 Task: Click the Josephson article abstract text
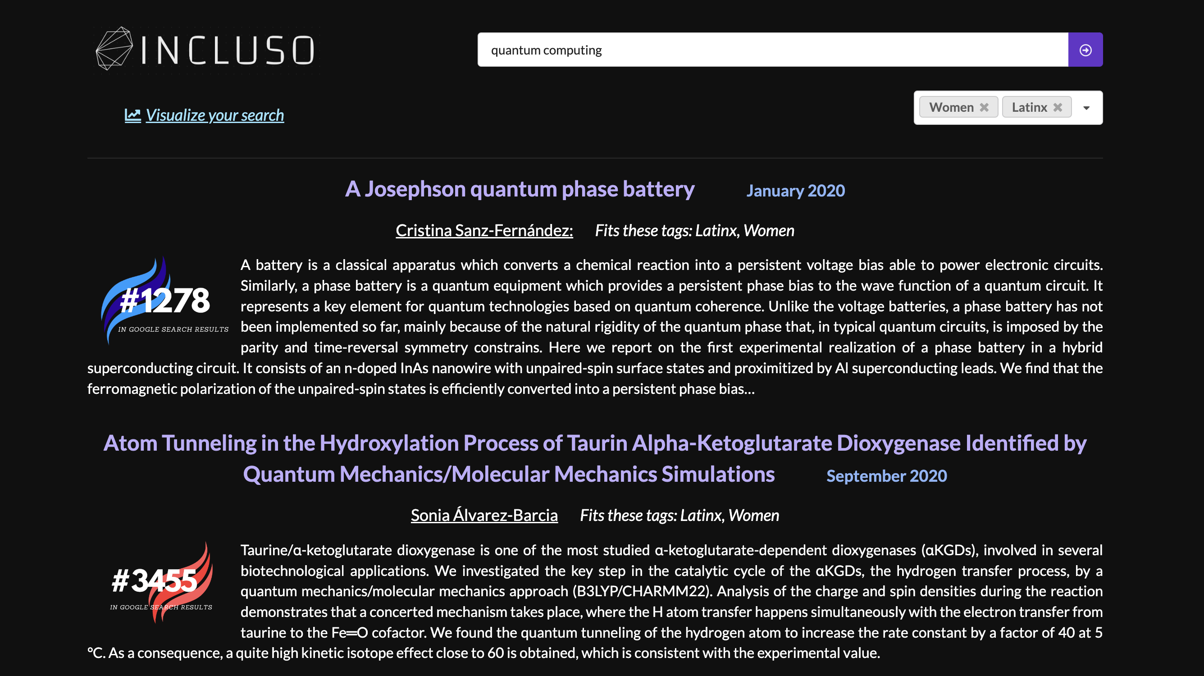pyautogui.click(x=594, y=327)
